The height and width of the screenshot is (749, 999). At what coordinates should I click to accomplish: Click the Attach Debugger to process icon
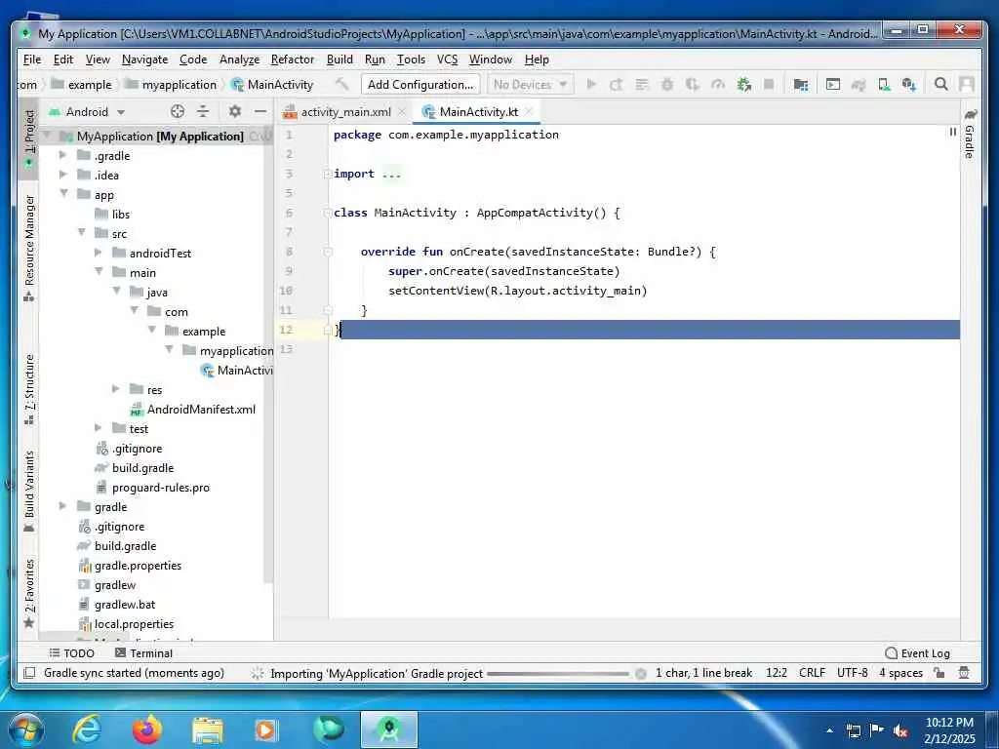click(x=743, y=84)
